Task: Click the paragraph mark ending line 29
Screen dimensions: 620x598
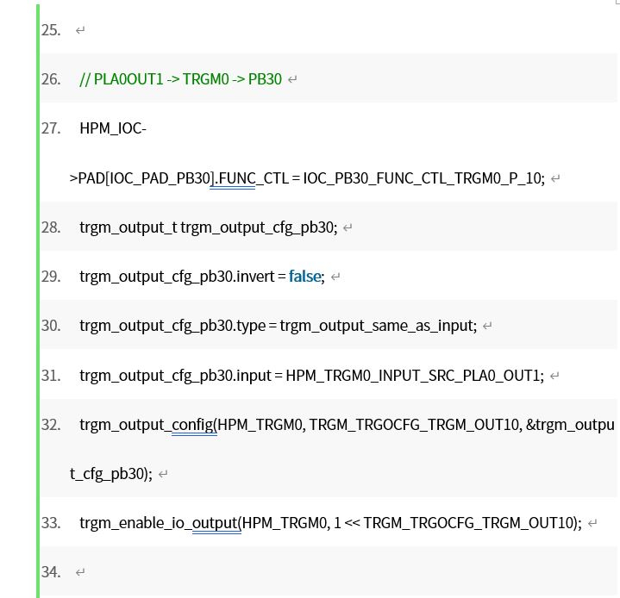Action: (335, 277)
